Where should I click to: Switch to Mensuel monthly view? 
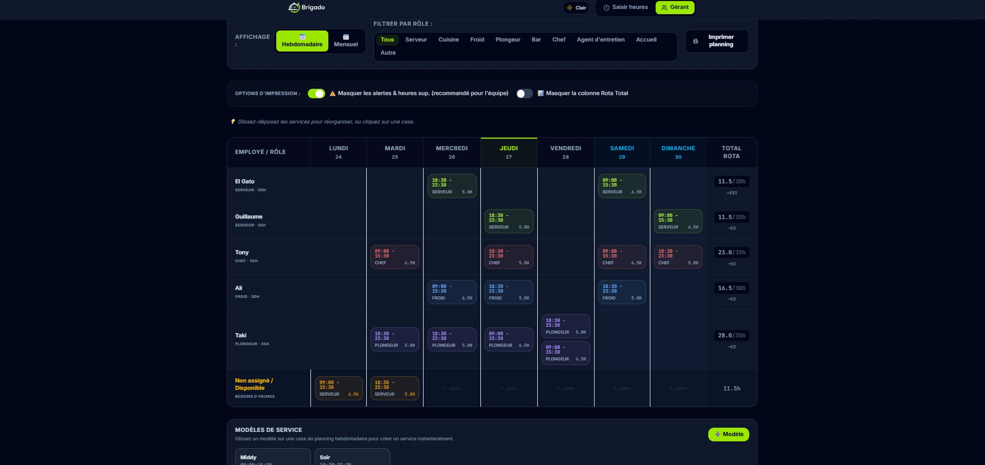346,41
